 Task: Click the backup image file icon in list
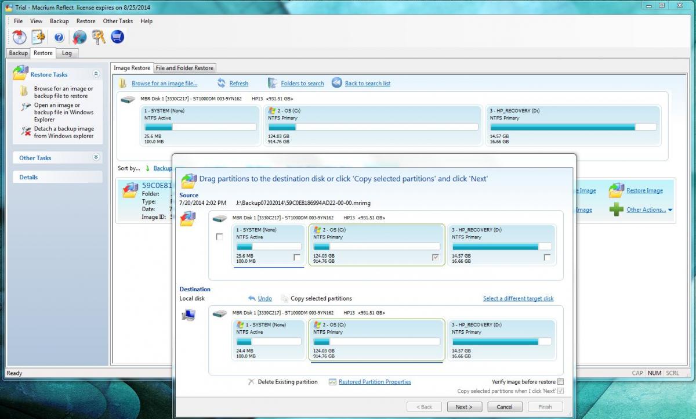130,192
